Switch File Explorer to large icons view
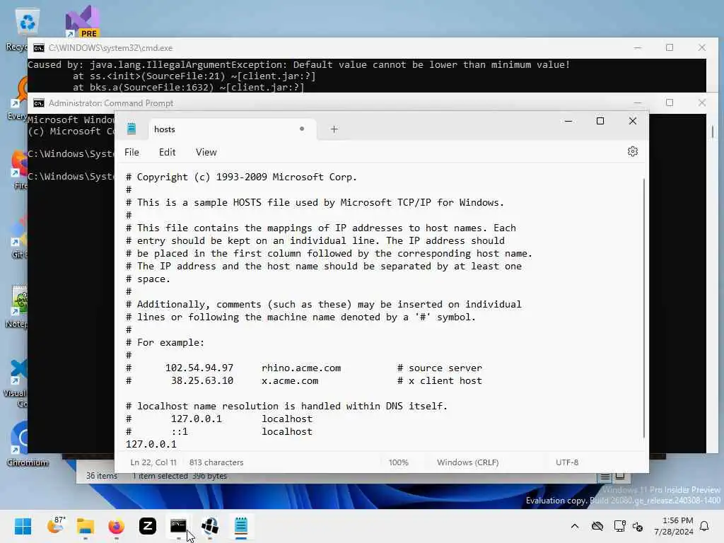 pos(620,476)
